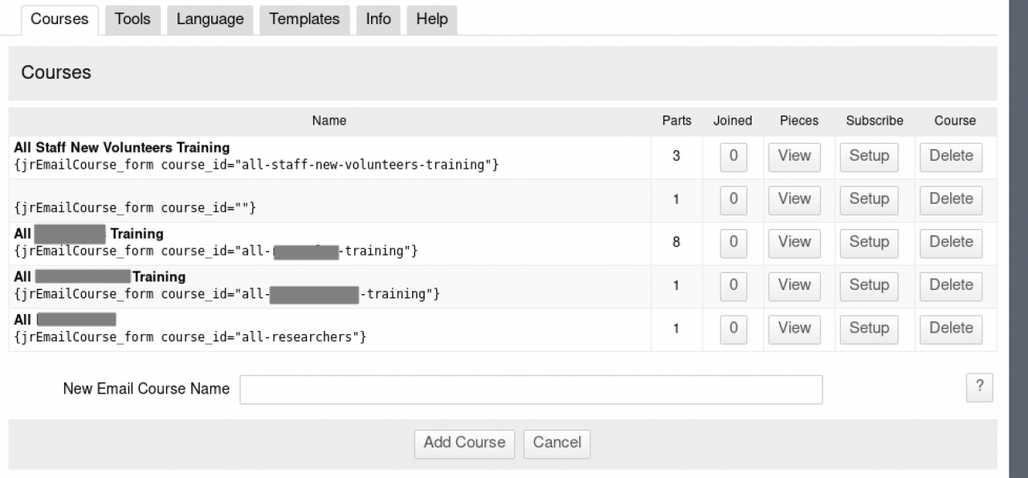Go to the Info tab
Screen dimensions: 1028x478
pos(378,19)
